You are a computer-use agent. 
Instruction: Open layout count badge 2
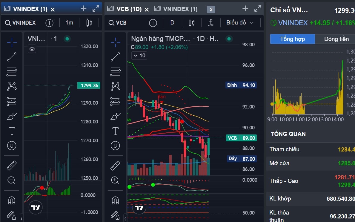click(x=211, y=9)
